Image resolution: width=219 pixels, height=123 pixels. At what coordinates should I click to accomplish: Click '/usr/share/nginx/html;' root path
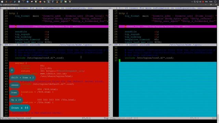tap(56, 76)
